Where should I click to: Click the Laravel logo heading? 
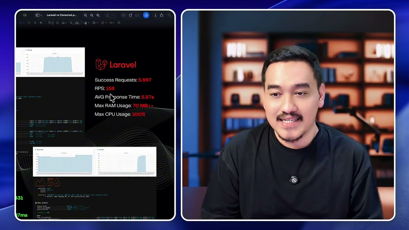pos(116,65)
